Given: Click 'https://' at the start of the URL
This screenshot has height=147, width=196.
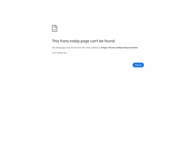Looking at the screenshot, I should click(105, 48).
